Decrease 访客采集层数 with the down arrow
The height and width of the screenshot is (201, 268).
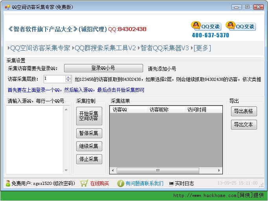click(68, 81)
